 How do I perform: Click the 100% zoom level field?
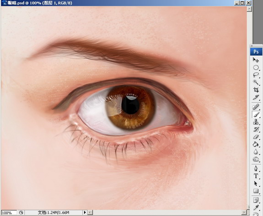9,213
